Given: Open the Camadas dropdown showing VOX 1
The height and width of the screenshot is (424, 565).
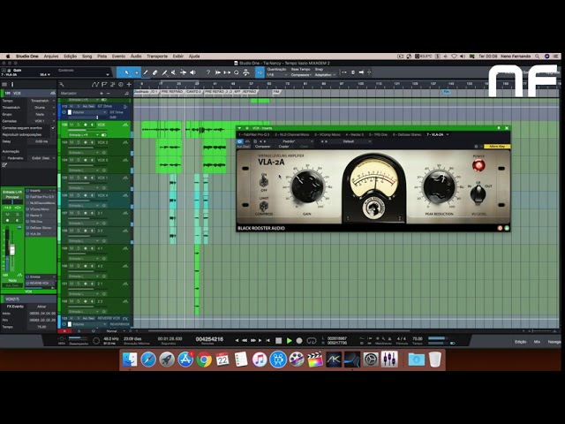Looking at the screenshot, I should coord(41,121).
